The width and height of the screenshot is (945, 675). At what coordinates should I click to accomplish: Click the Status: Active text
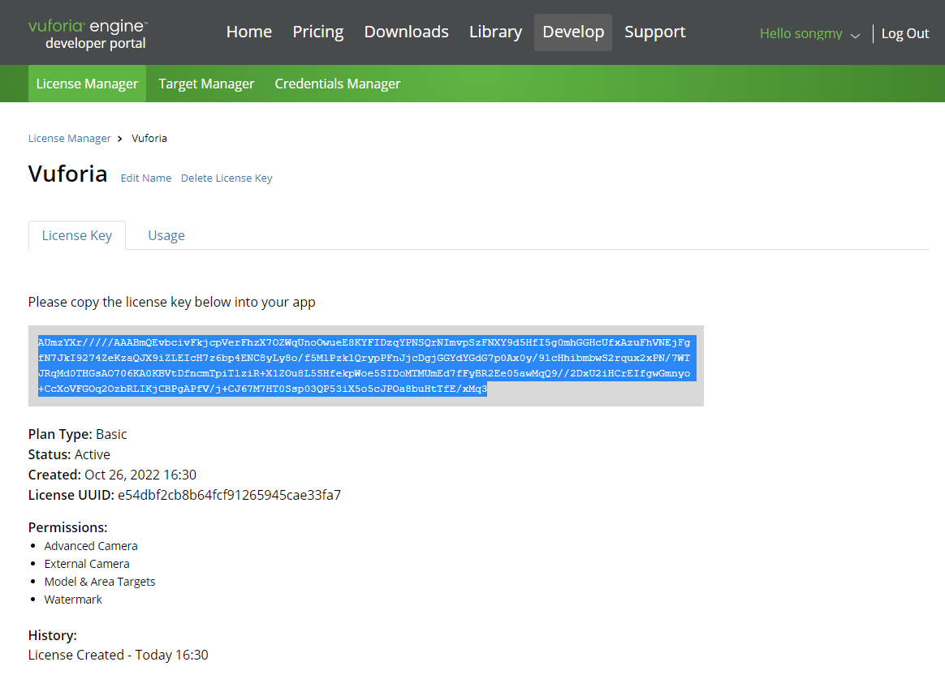tap(69, 454)
